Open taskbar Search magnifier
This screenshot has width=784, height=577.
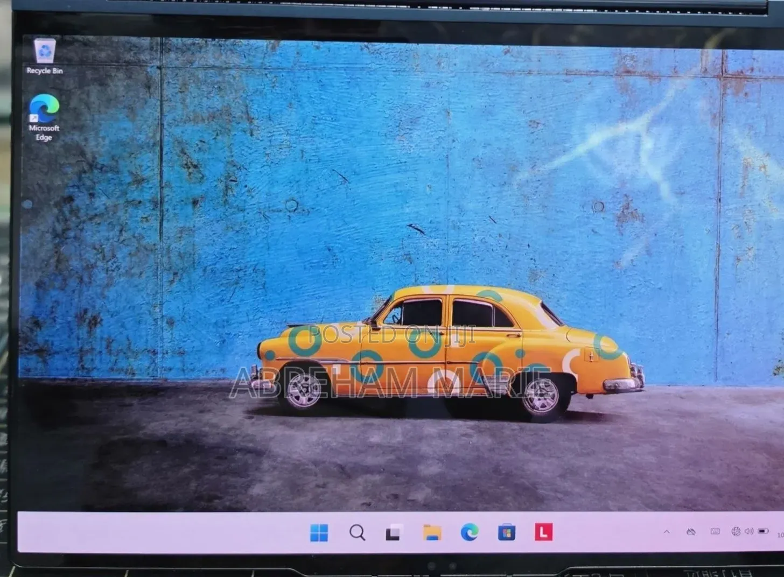(x=357, y=533)
